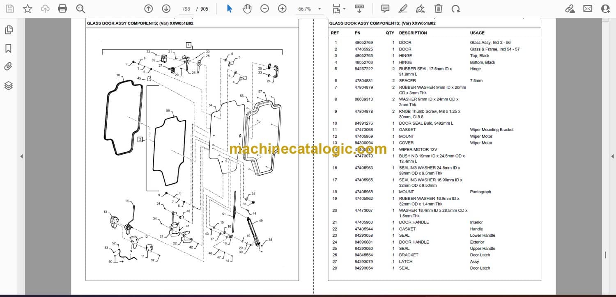Screen dimensions: 616x297
Task: Add a sticky note comment
Action: pyautogui.click(x=385, y=9)
